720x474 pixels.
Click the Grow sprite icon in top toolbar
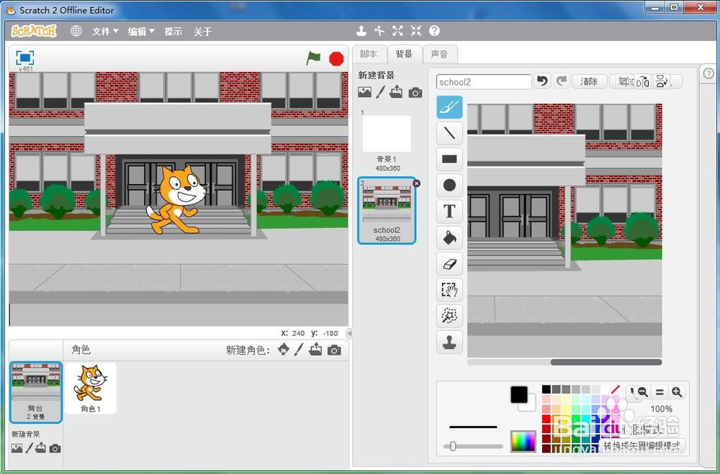click(x=397, y=31)
